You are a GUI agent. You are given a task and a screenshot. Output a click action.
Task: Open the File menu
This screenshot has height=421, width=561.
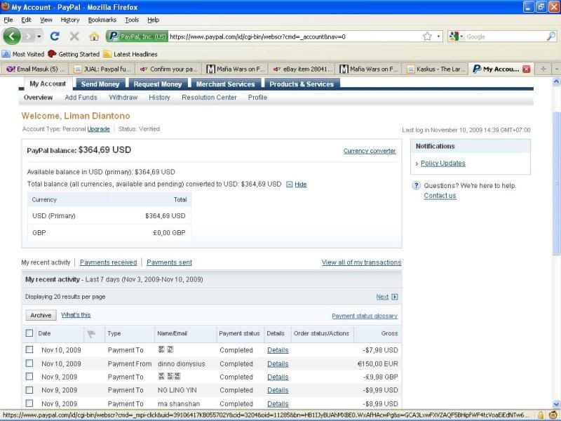coord(8,20)
